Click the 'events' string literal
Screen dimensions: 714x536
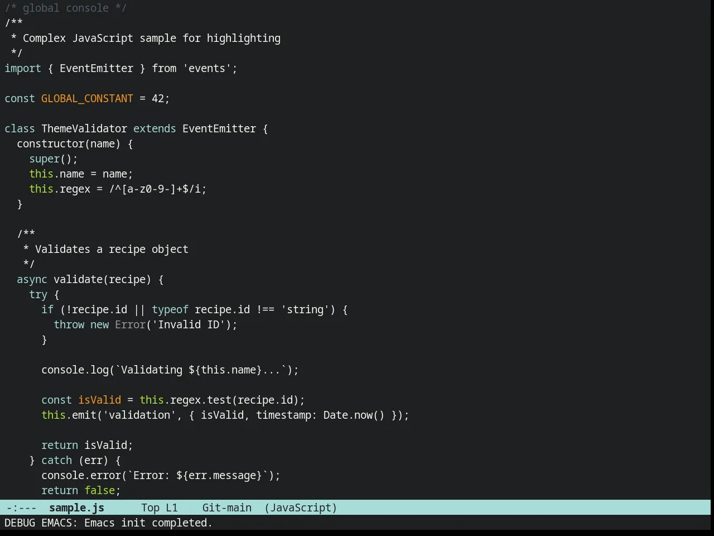tap(207, 68)
